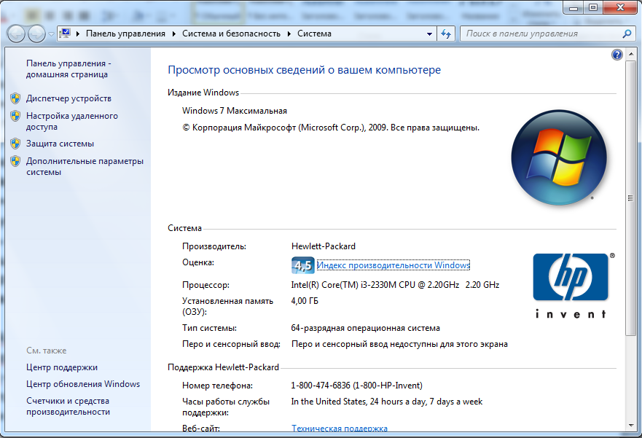Open the address bar history dropdown arrow

click(x=429, y=34)
